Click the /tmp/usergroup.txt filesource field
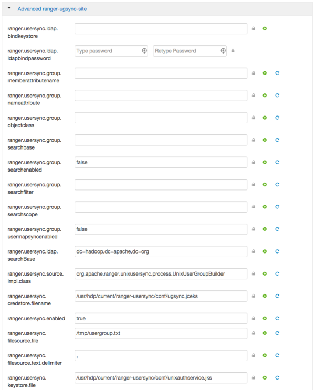Viewport: 315px width, 390px height. point(161,333)
